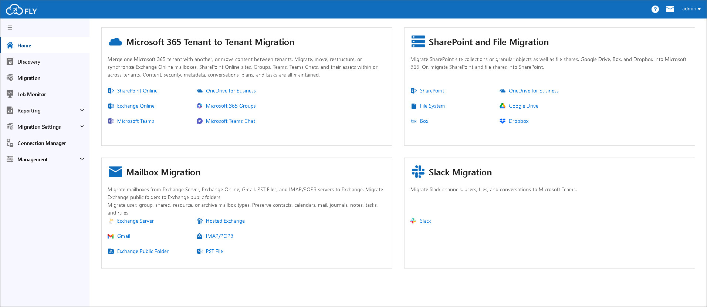Click the Connection Manager icon in sidebar

point(10,143)
